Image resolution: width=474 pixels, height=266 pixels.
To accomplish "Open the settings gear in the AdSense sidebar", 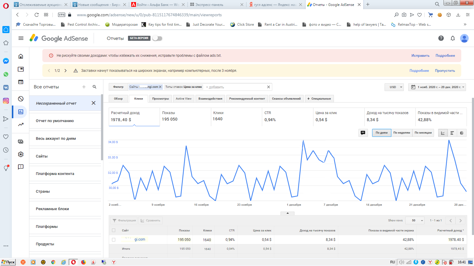I will coord(21,154).
